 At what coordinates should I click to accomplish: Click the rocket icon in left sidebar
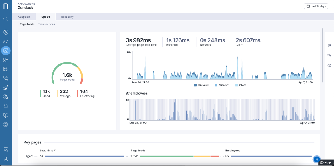click(x=5, y=87)
